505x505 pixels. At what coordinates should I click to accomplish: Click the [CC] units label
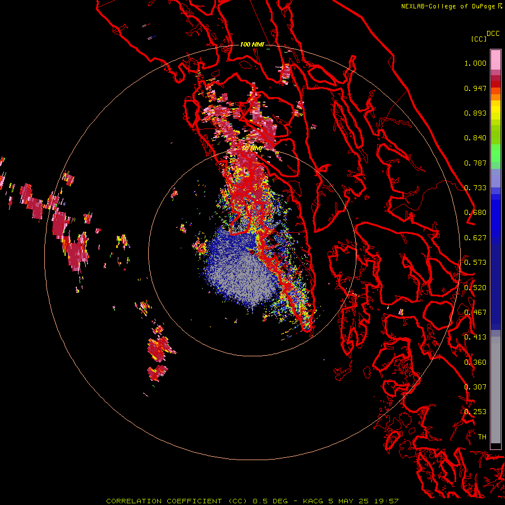479,39
